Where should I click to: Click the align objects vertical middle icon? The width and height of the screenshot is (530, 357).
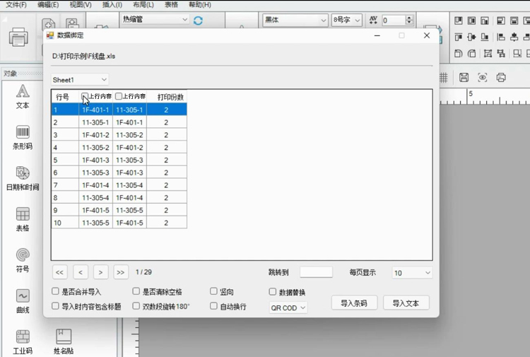click(x=471, y=37)
